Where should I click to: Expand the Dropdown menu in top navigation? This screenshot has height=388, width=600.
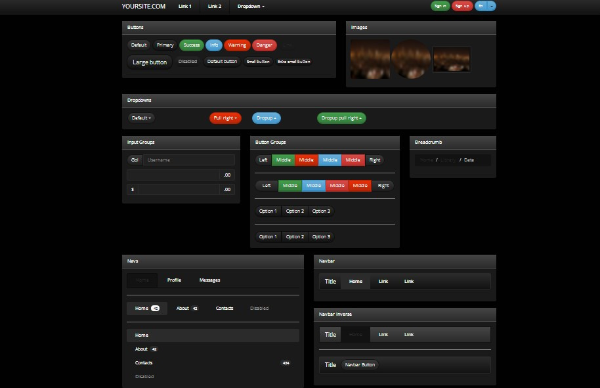click(x=251, y=6)
